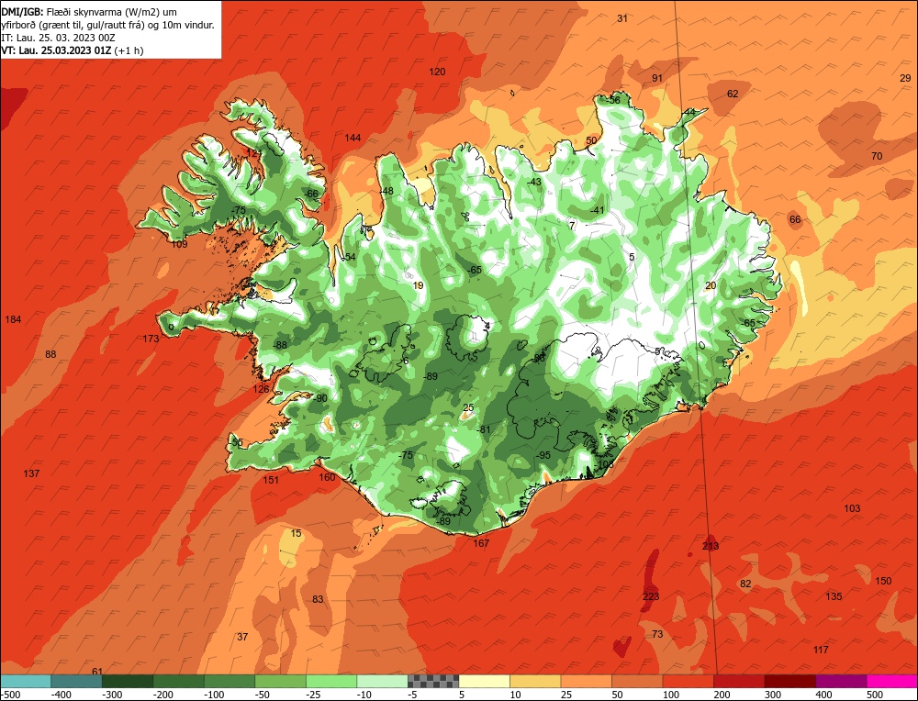Select the value 37 near the bottom left

point(242,637)
